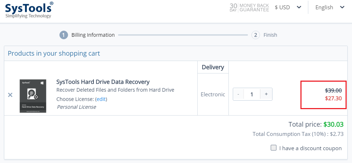Click the step 2 circle indicator

pyautogui.click(x=255, y=35)
